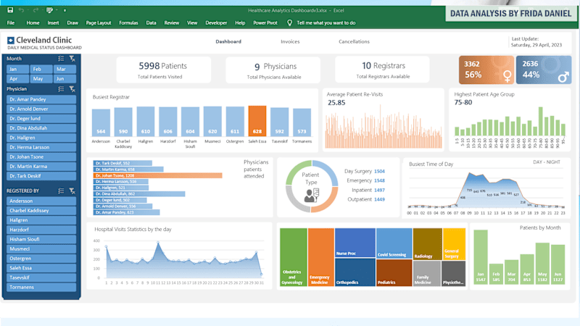Open the File menu

click(11, 23)
